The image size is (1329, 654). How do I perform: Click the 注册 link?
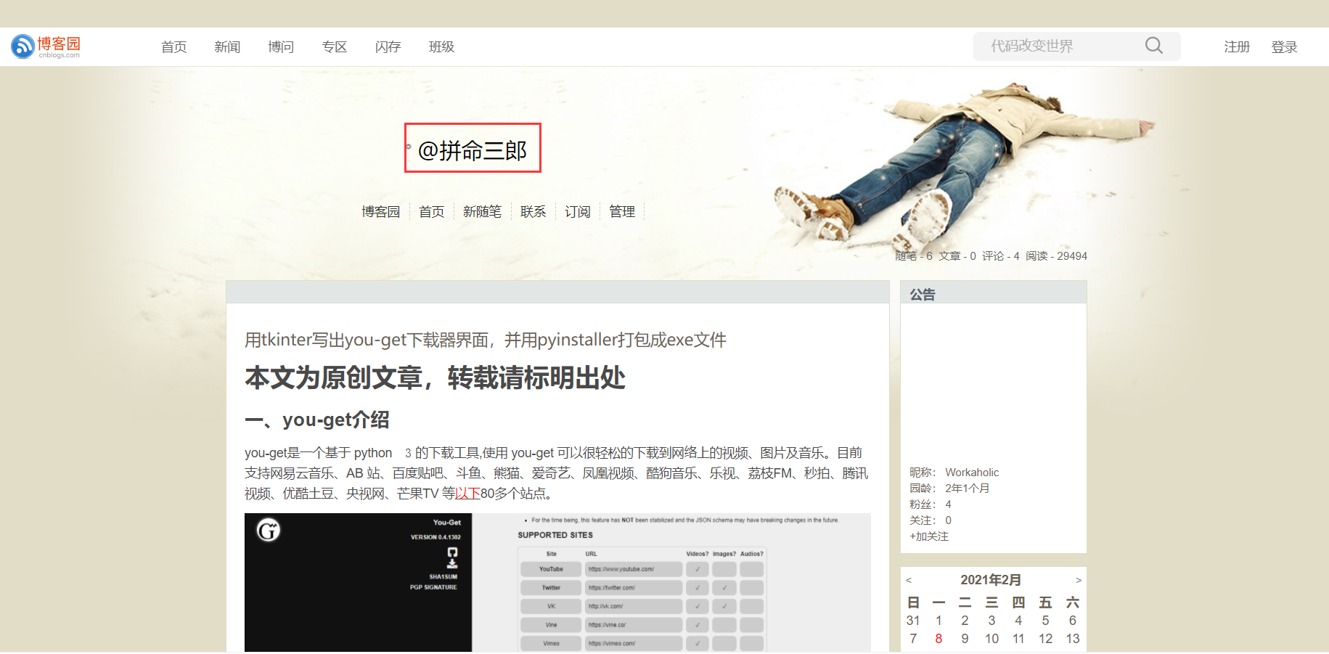click(x=1237, y=46)
